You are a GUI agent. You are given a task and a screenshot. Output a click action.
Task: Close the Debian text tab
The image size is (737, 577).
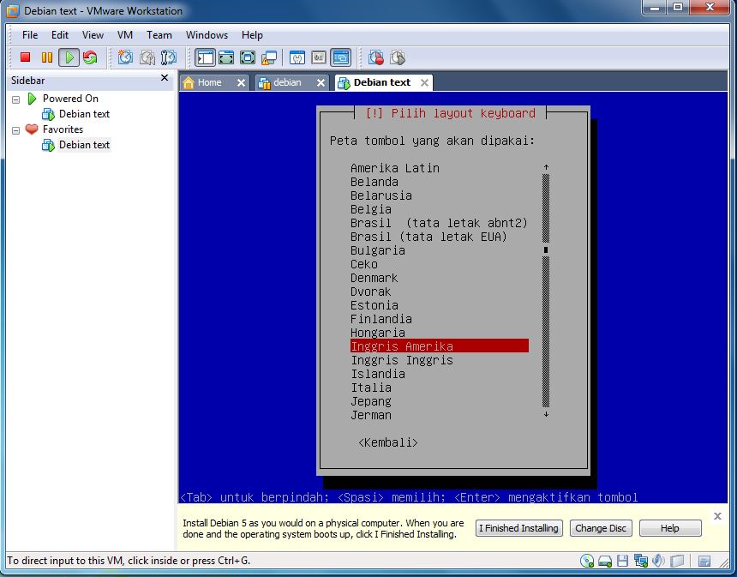(424, 83)
